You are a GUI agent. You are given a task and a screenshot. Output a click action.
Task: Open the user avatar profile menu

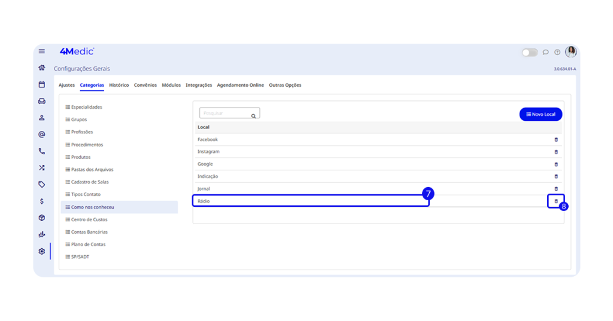coord(571,52)
